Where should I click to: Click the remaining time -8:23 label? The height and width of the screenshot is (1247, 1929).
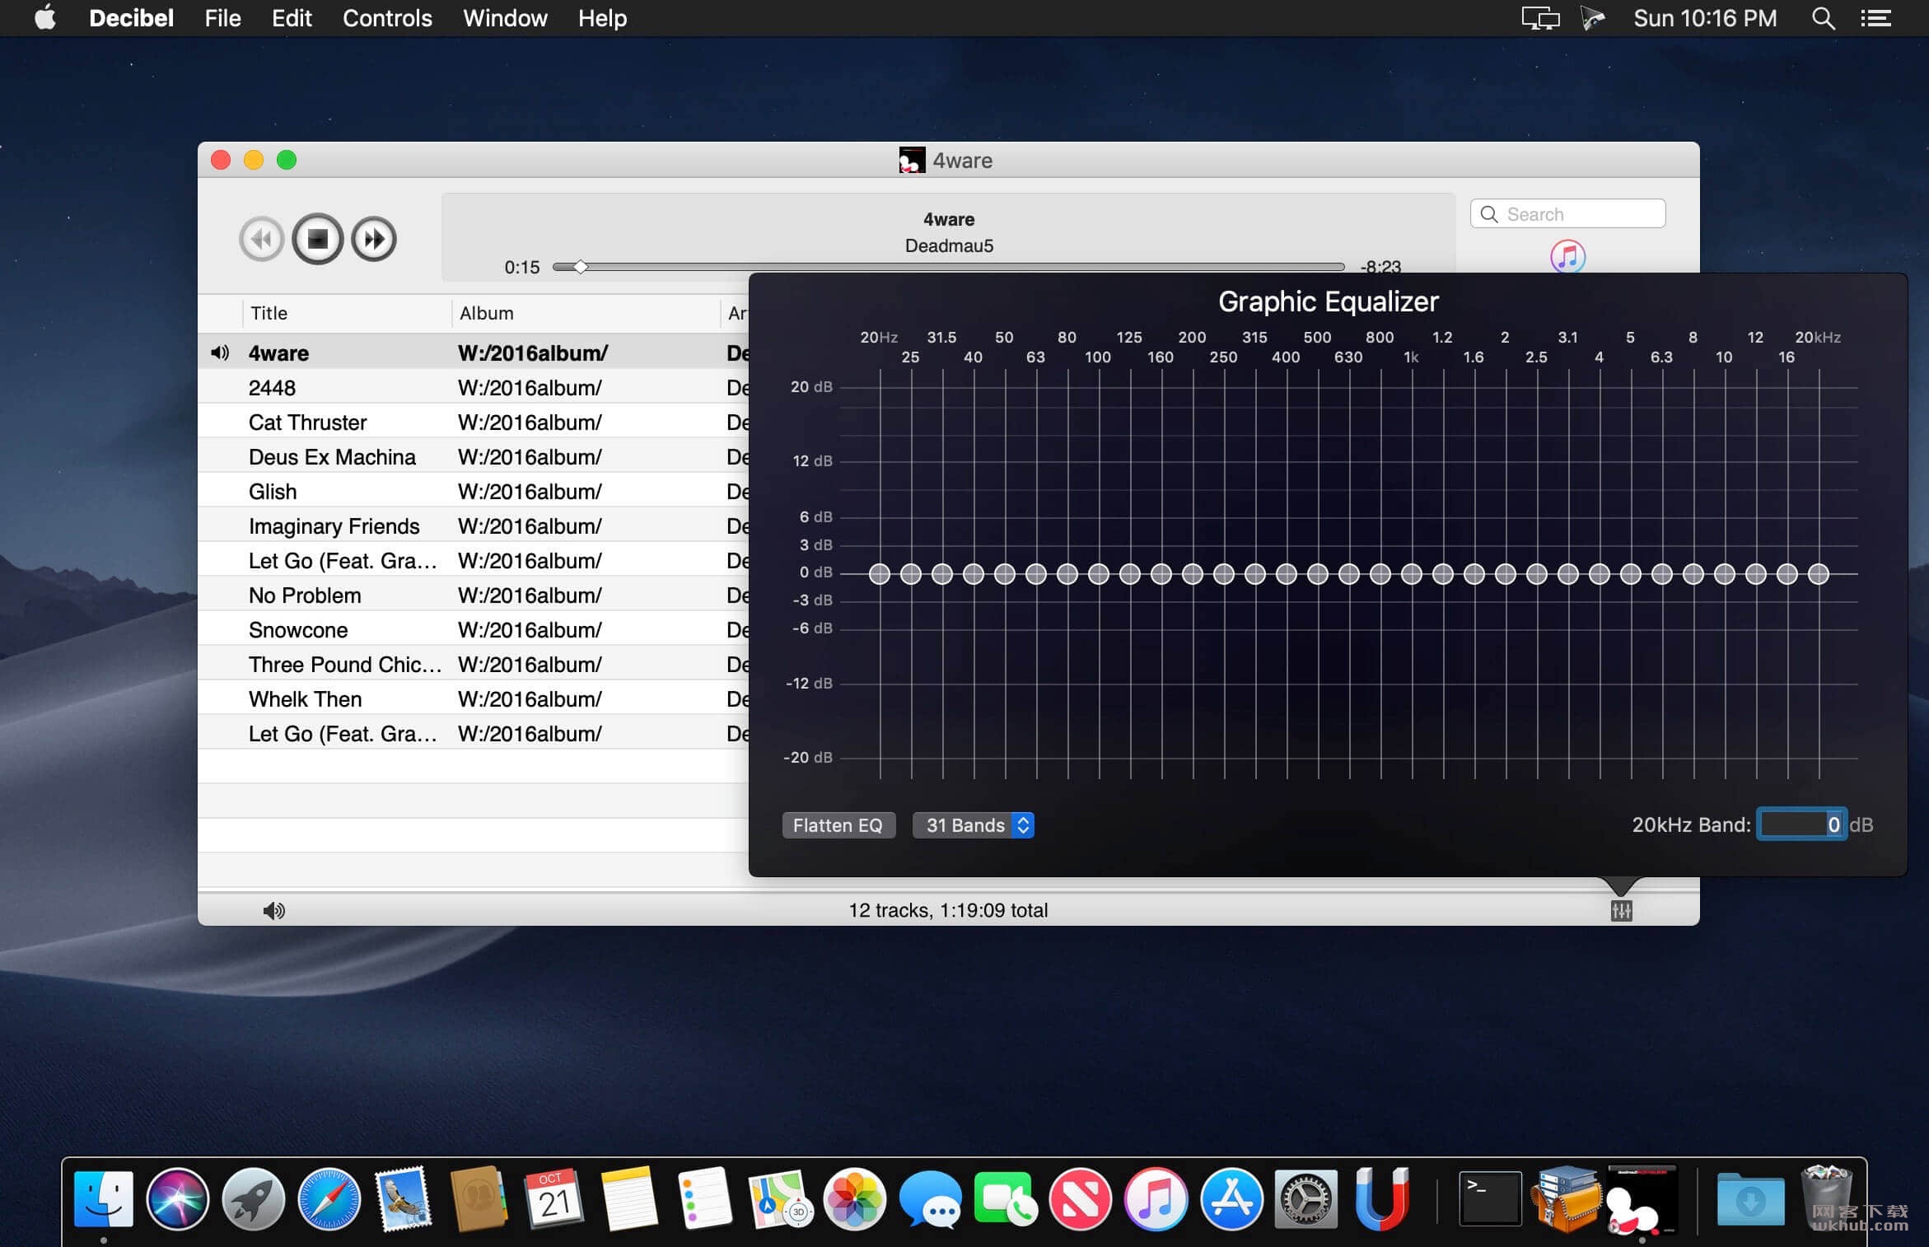click(x=1380, y=266)
